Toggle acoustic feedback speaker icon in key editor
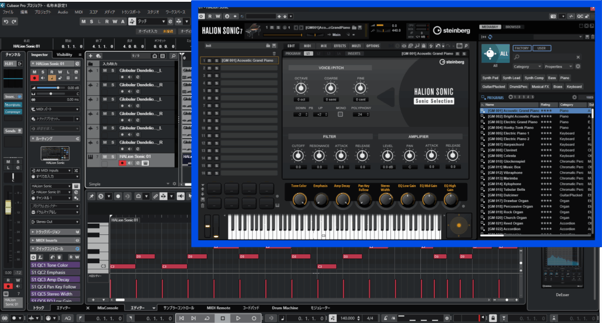The height and width of the screenshot is (323, 602). coord(180,196)
